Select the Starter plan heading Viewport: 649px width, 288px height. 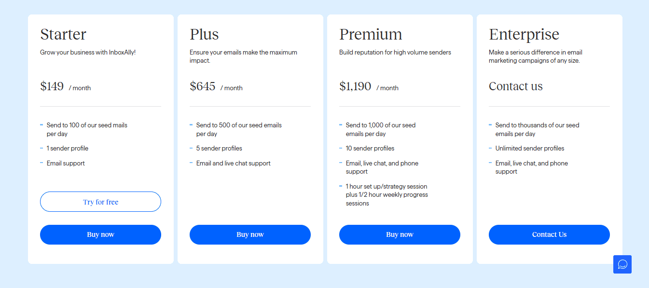(x=63, y=34)
